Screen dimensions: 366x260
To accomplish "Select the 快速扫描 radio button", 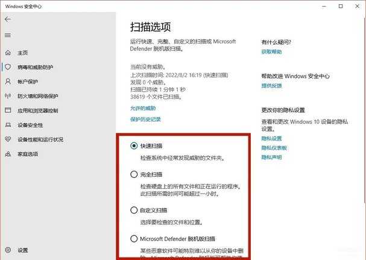I will point(134,146).
